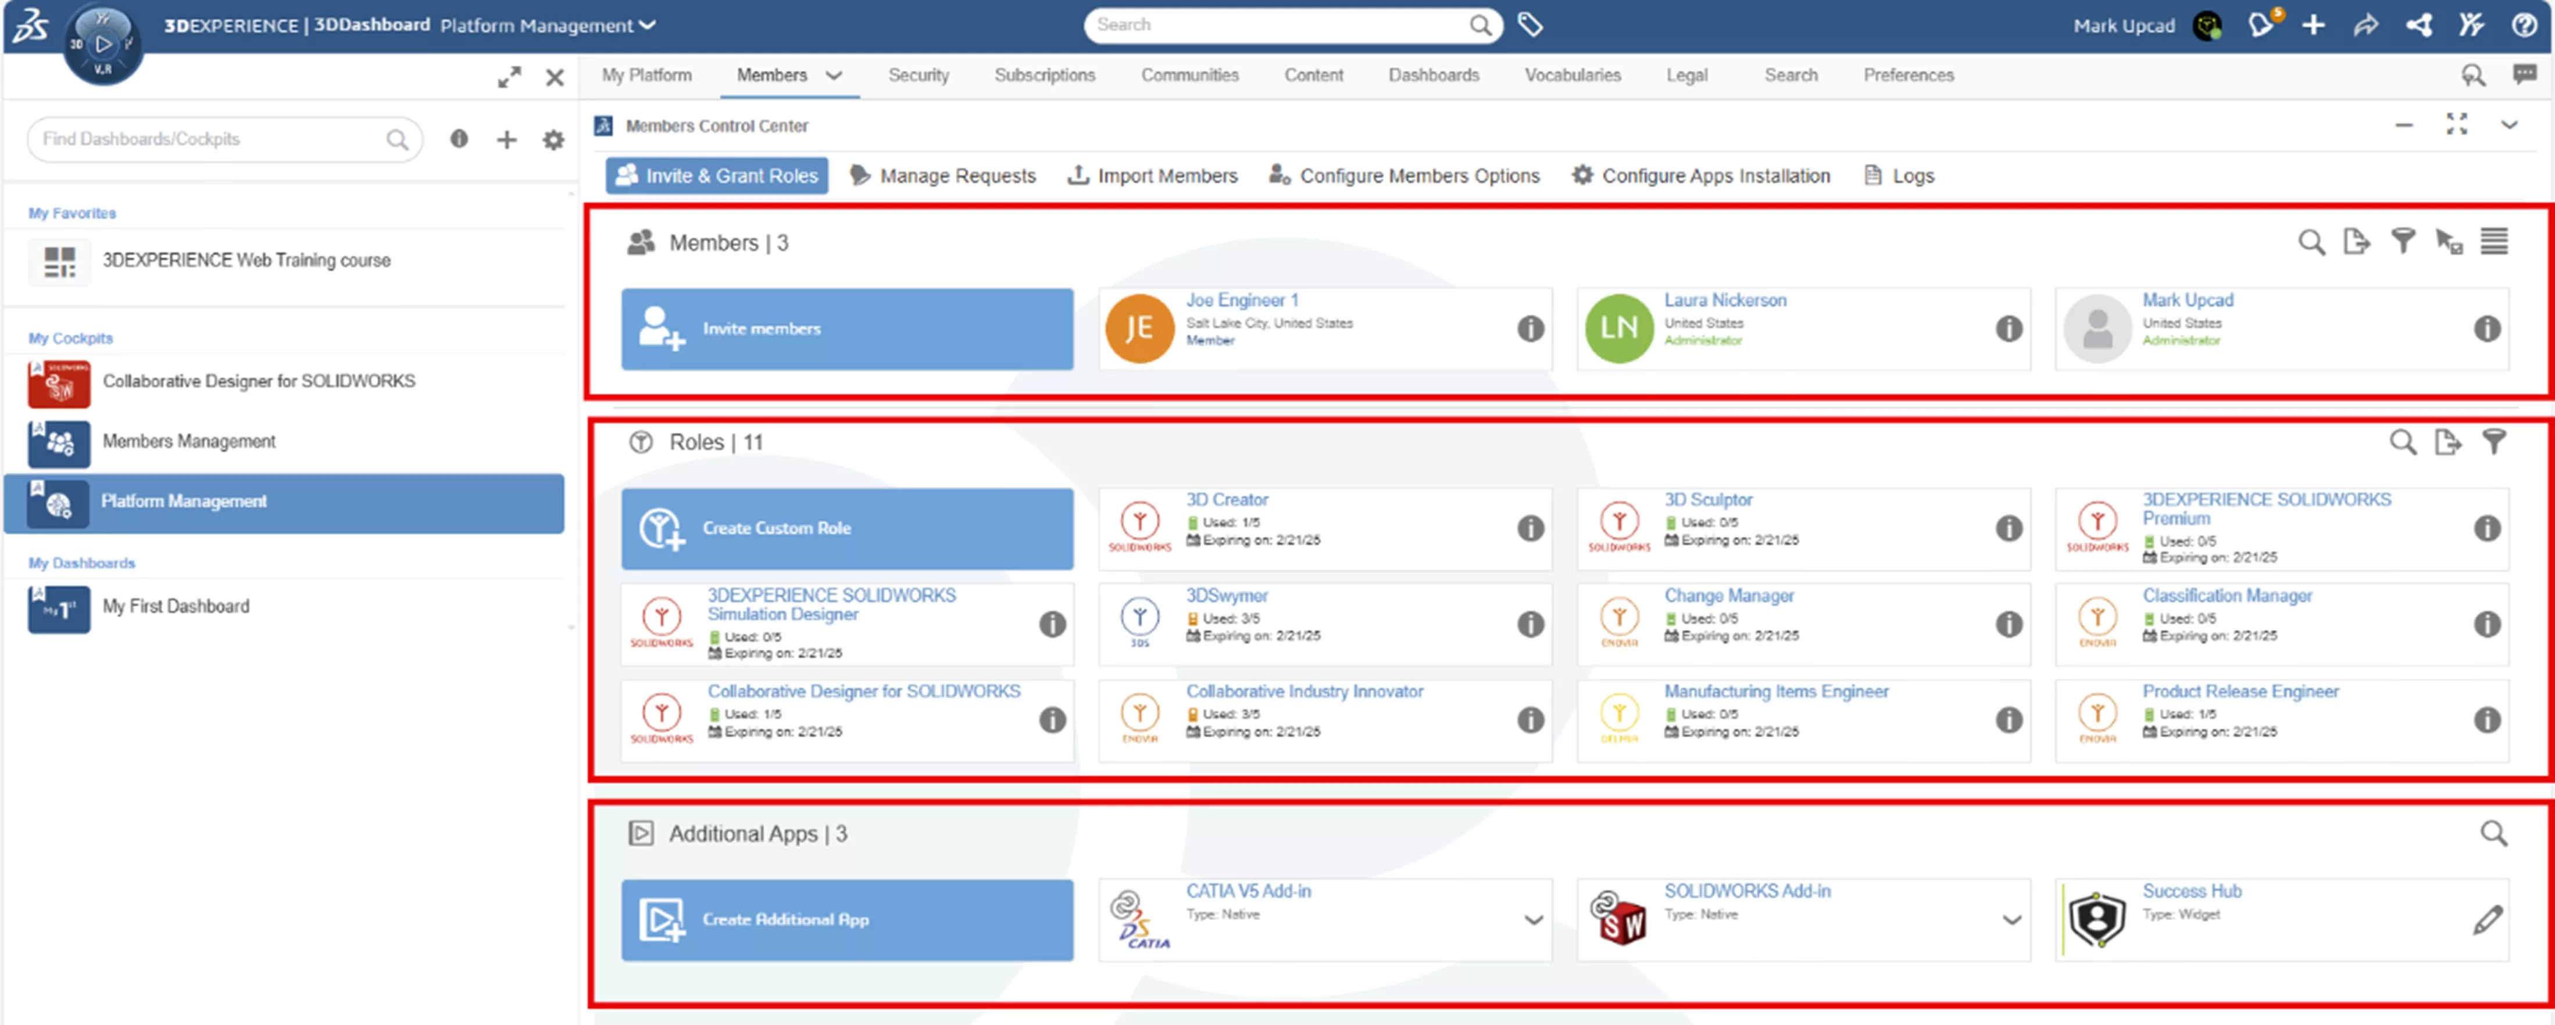This screenshot has height=1025, width=2555.
Task: Open Manage Requests
Action: (x=944, y=175)
